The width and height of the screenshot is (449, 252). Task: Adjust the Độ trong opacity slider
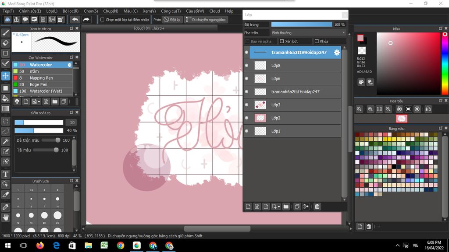[302, 24]
